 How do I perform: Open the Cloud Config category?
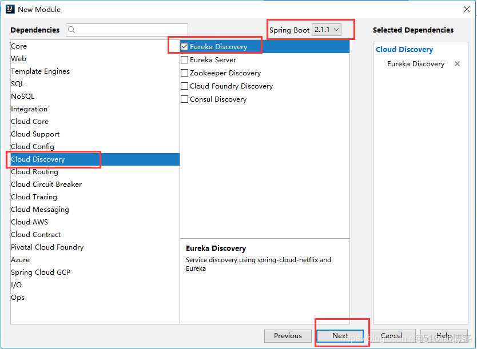33,147
